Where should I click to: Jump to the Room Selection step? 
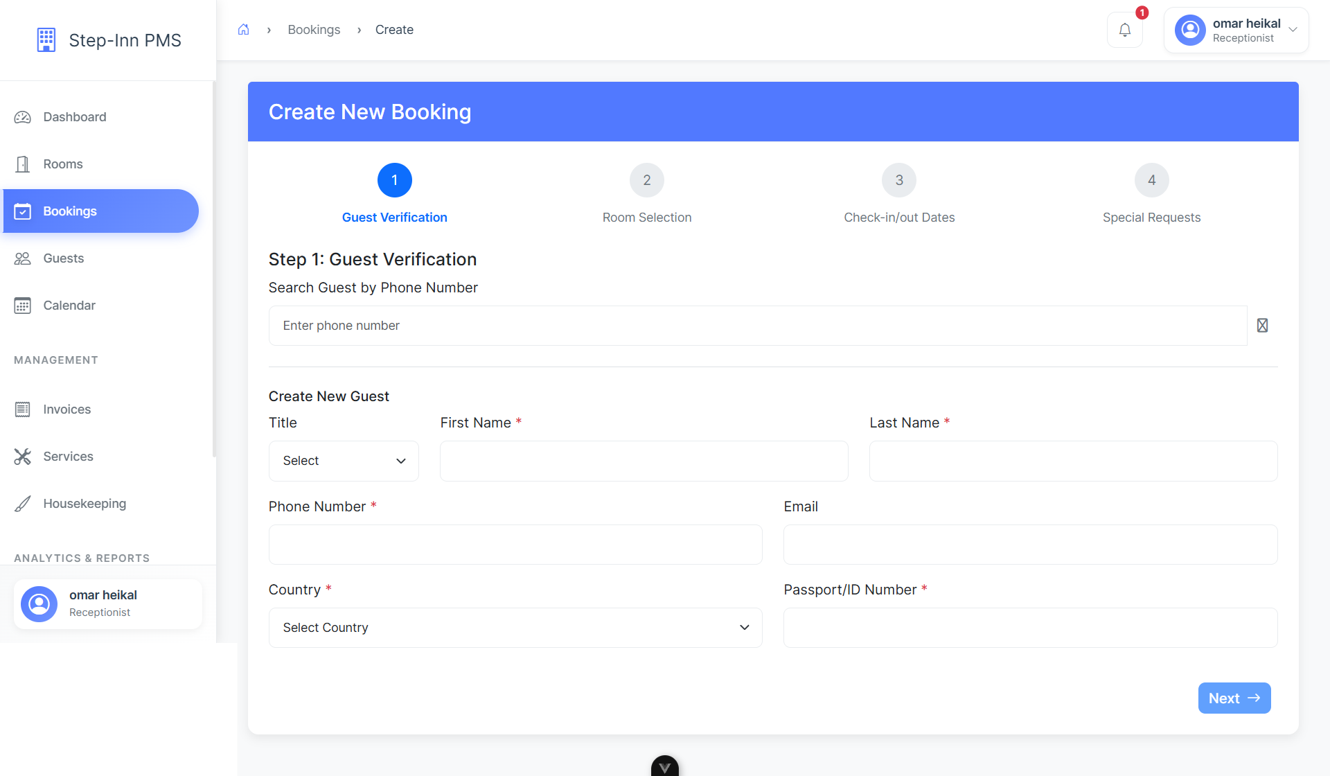[646, 180]
